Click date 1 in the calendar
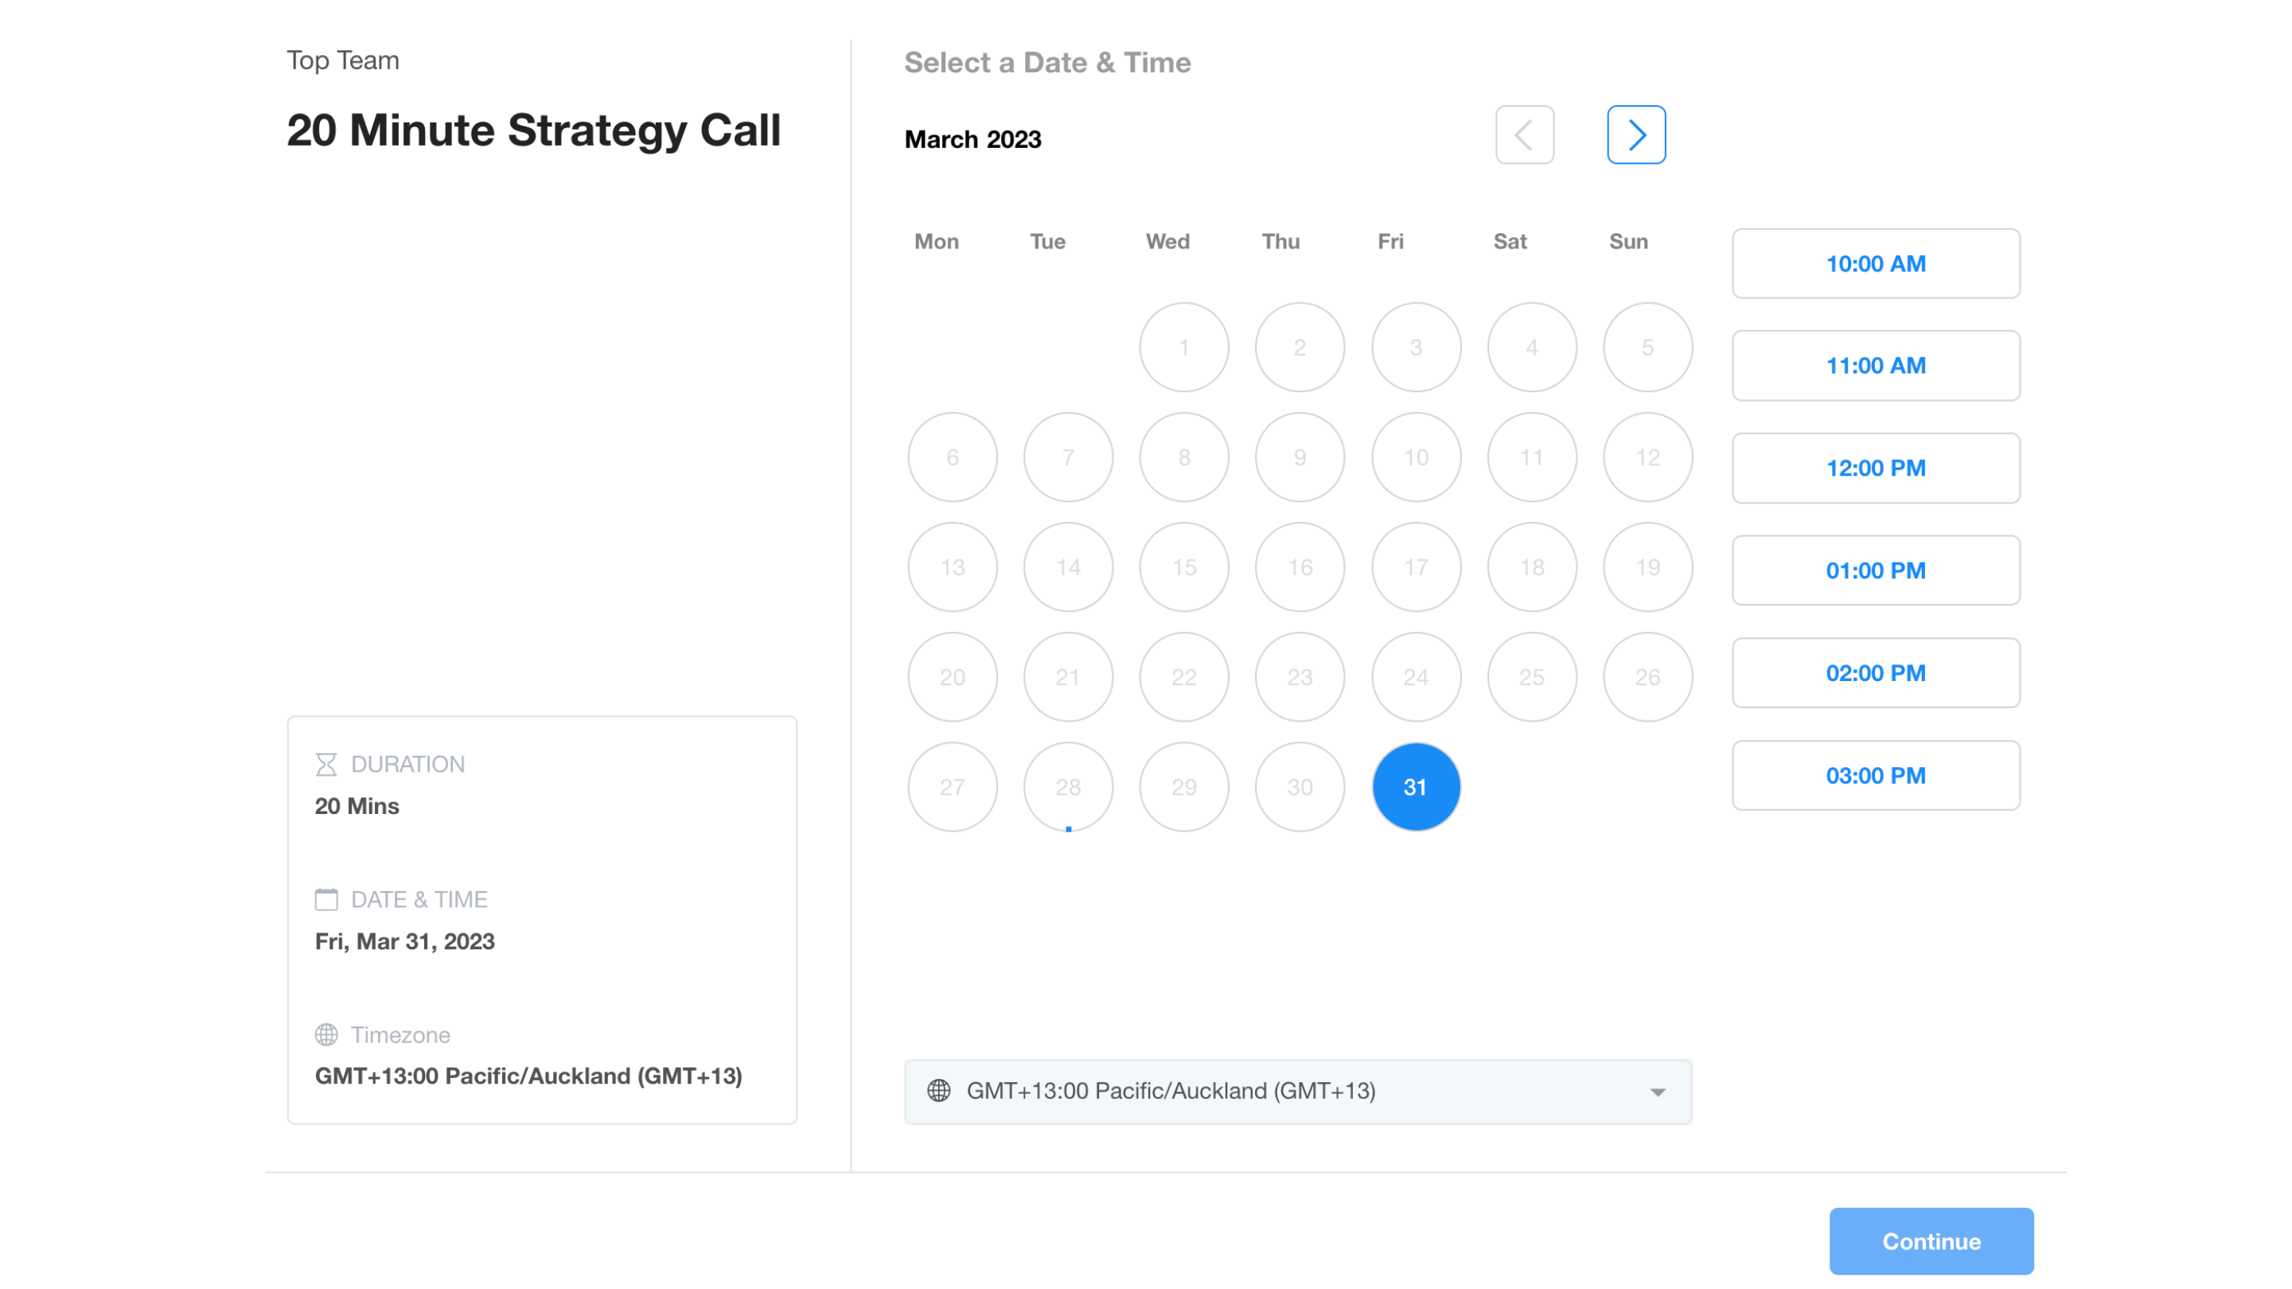 pos(1183,347)
